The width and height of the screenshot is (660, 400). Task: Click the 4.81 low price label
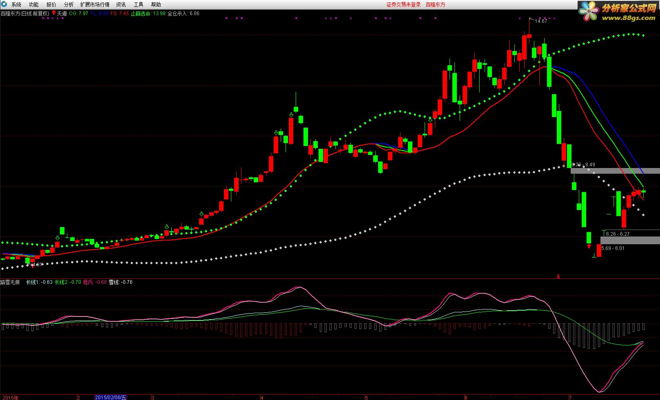(37, 265)
